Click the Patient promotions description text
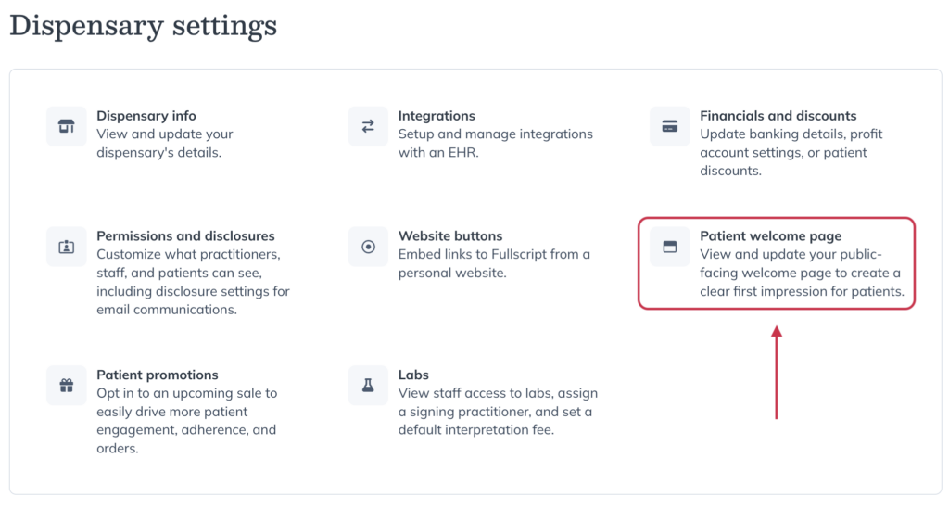Viewport: 949px width, 509px height. 186,421
